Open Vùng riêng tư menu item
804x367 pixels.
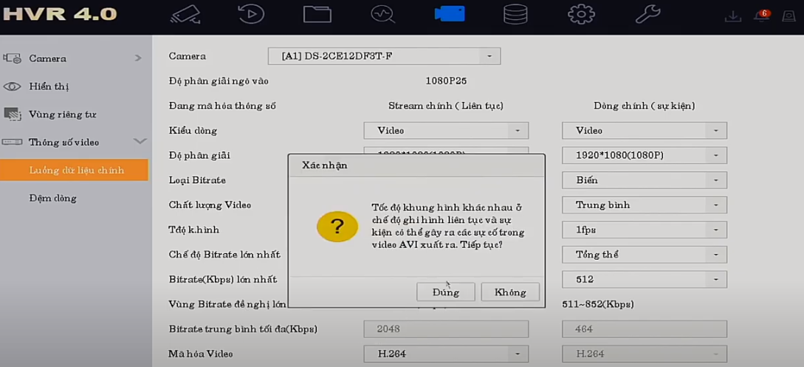click(62, 114)
